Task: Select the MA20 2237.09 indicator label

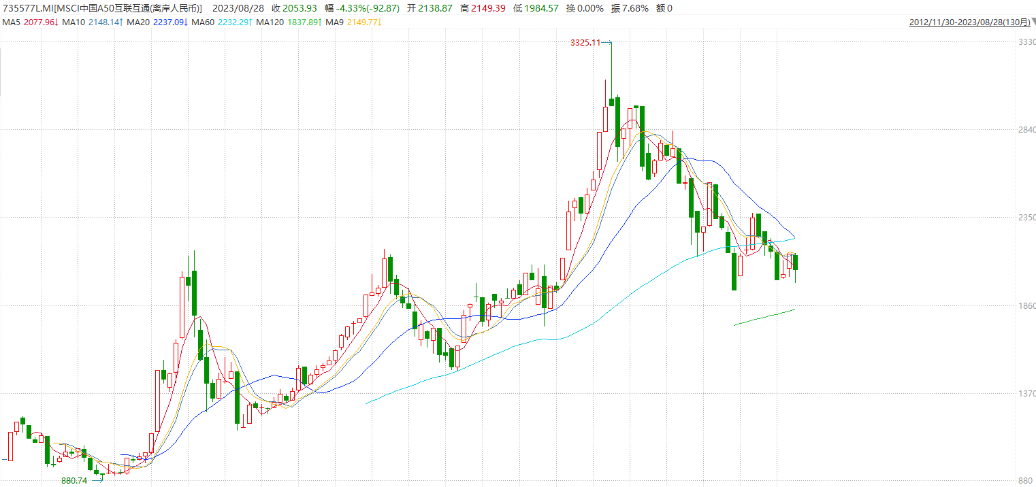Action: (x=157, y=22)
